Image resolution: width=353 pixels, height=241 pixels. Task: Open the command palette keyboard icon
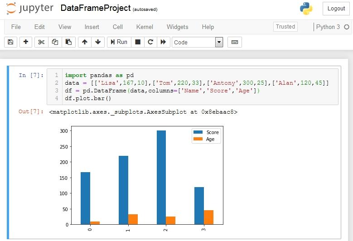[x=235, y=42]
